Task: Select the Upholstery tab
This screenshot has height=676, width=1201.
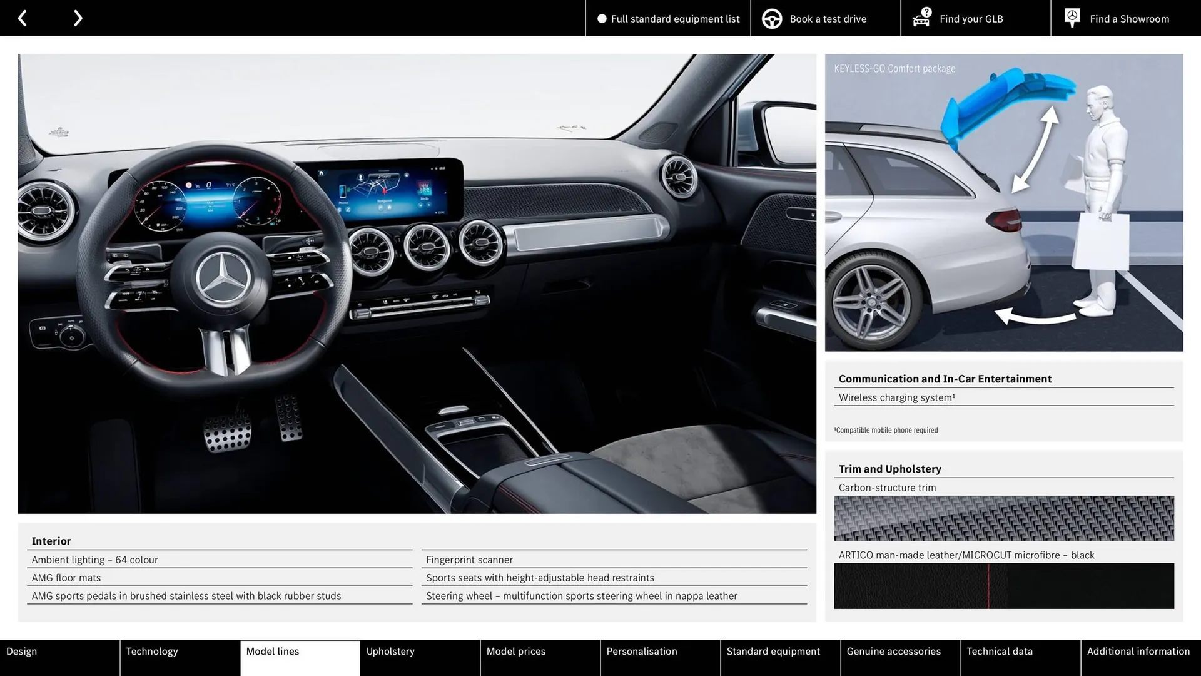Action: tap(420, 658)
